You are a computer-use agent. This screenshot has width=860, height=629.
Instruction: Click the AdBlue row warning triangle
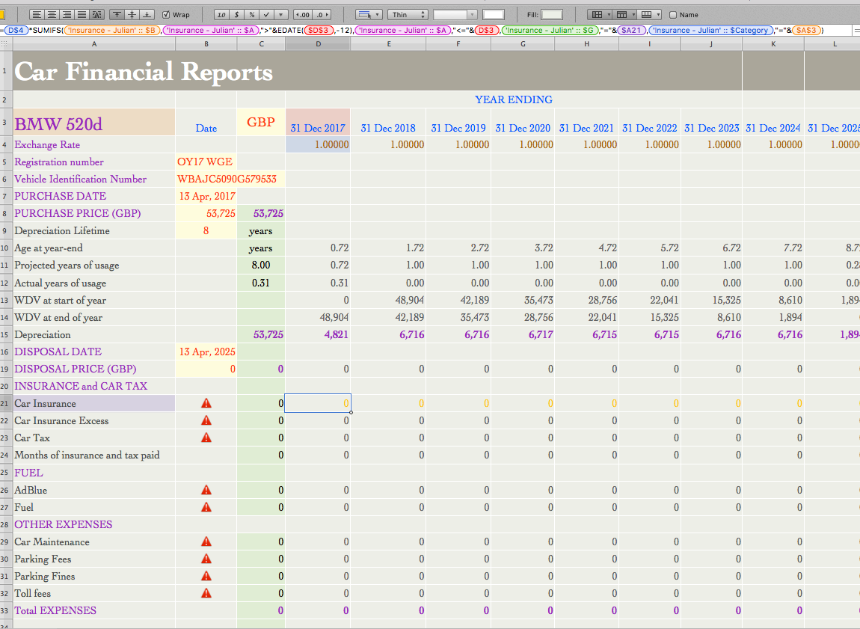tap(206, 490)
